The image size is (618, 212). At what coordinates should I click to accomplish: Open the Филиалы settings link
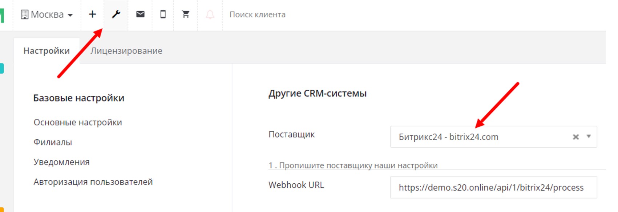53,142
